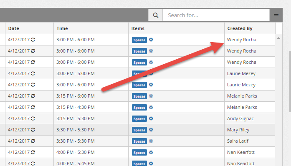Click the Spaces badge in Melanie Parks' 3:15–6:00 PM row
291x166 pixels.
click(139, 96)
